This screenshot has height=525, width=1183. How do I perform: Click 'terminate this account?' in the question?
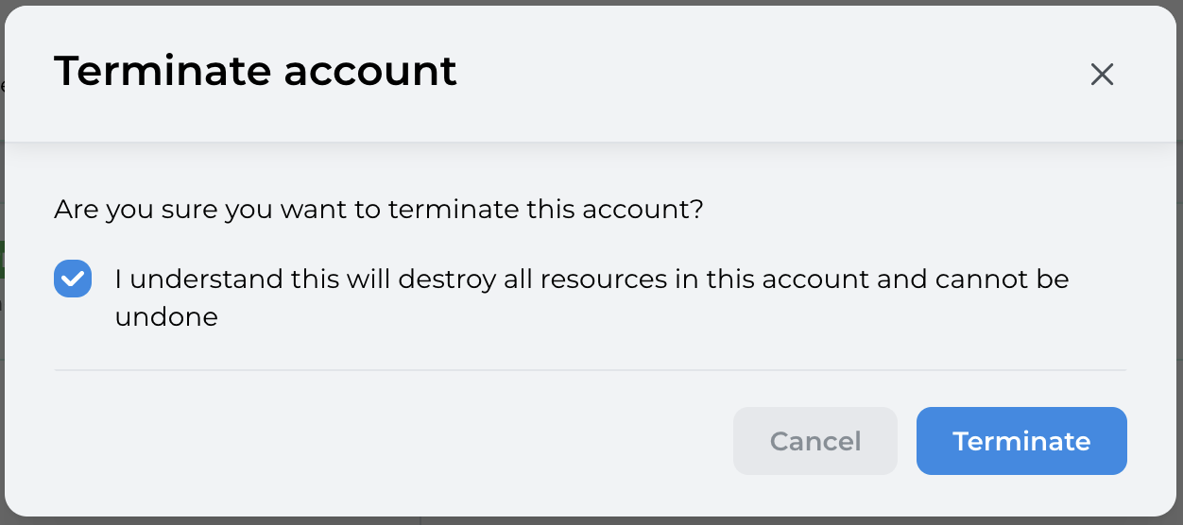click(x=546, y=209)
